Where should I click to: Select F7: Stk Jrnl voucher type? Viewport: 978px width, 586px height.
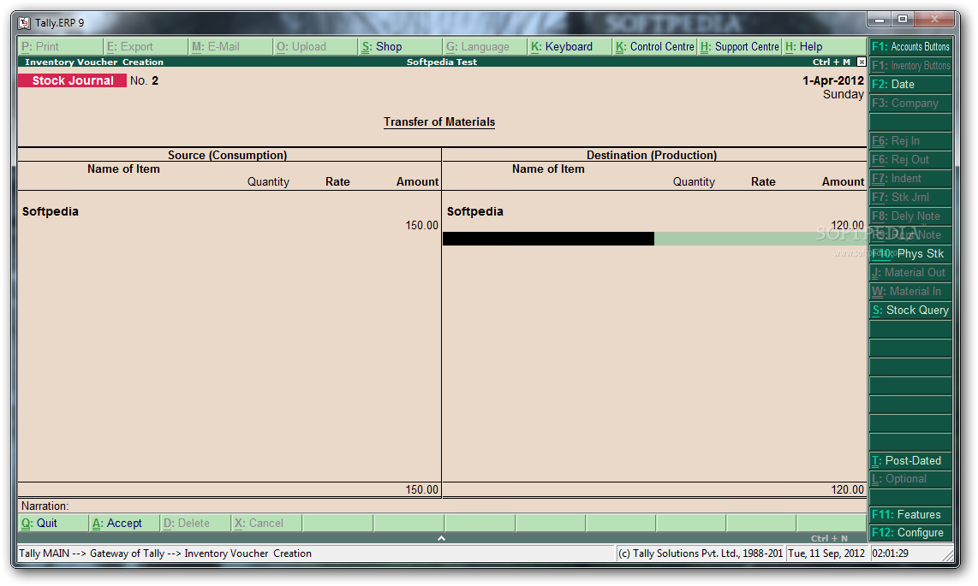pyautogui.click(x=910, y=197)
